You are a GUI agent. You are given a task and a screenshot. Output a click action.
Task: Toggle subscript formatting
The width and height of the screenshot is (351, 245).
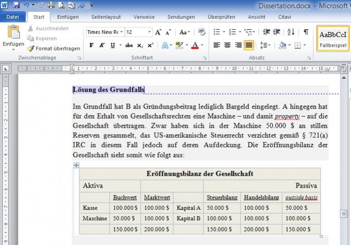click(x=140, y=45)
